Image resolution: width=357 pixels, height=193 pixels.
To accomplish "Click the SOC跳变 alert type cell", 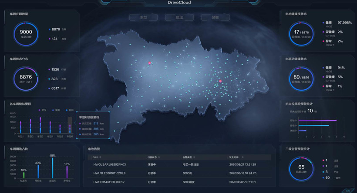I will [189, 182].
